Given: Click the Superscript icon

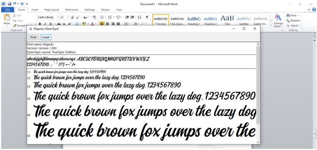Looking at the screenshot, I should tap(69, 24).
